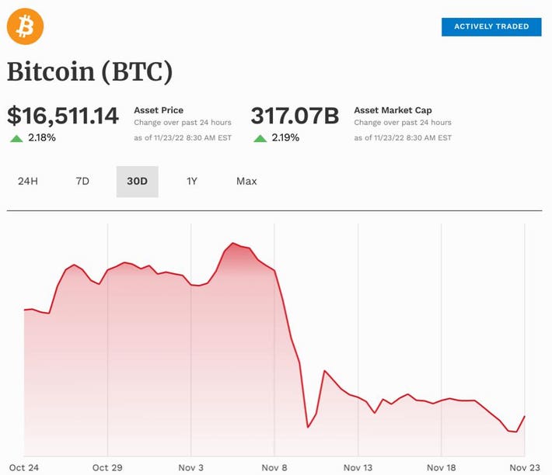Click the chart's highest peak point
The width and height of the screenshot is (552, 475).
(x=233, y=244)
